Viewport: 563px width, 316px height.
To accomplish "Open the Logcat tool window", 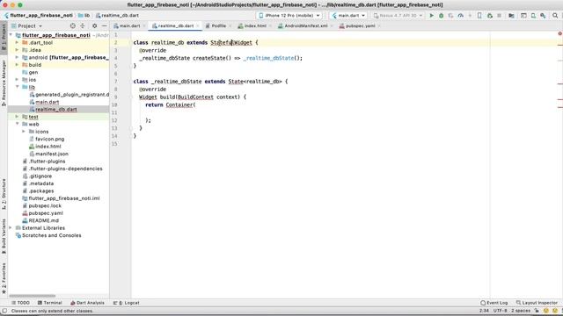I will tap(127, 303).
